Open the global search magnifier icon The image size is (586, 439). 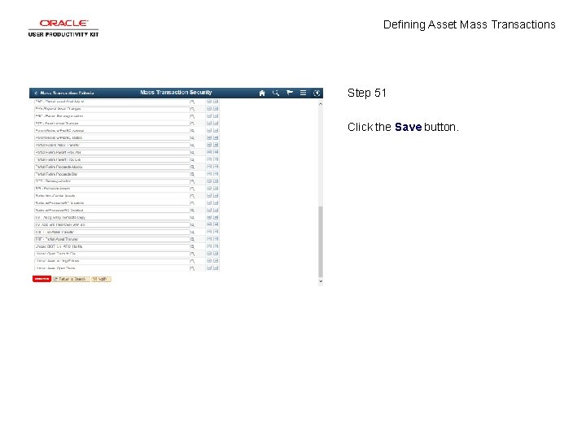(276, 93)
